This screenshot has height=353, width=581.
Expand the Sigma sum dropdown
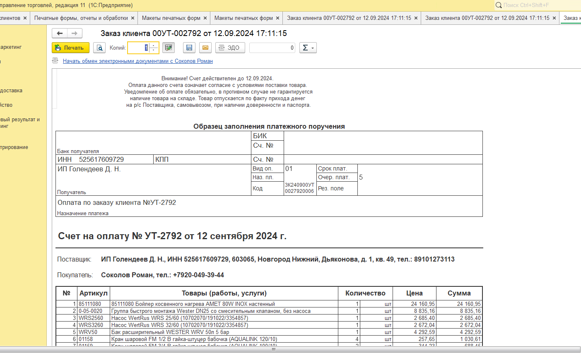point(308,48)
